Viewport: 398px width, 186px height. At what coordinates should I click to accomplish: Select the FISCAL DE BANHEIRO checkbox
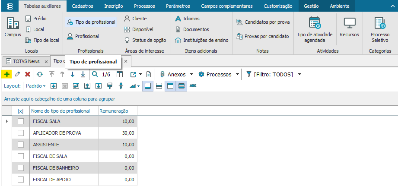click(21, 168)
